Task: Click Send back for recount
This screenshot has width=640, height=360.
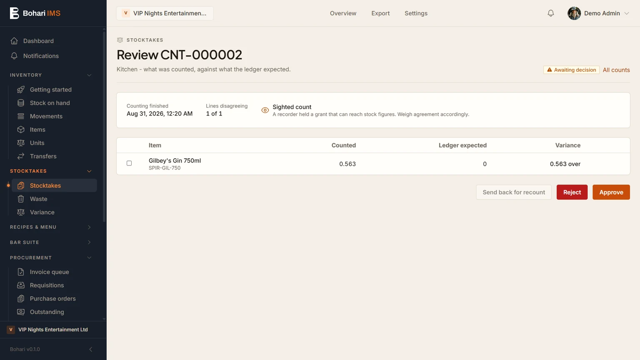Action: pyautogui.click(x=514, y=192)
